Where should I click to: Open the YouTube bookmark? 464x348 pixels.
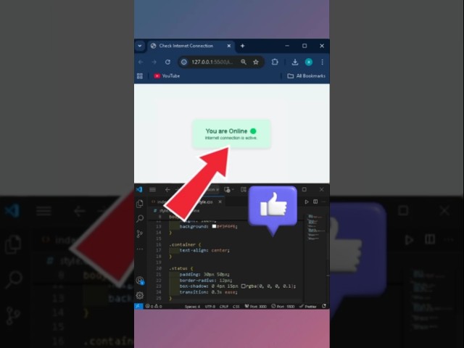coord(167,76)
